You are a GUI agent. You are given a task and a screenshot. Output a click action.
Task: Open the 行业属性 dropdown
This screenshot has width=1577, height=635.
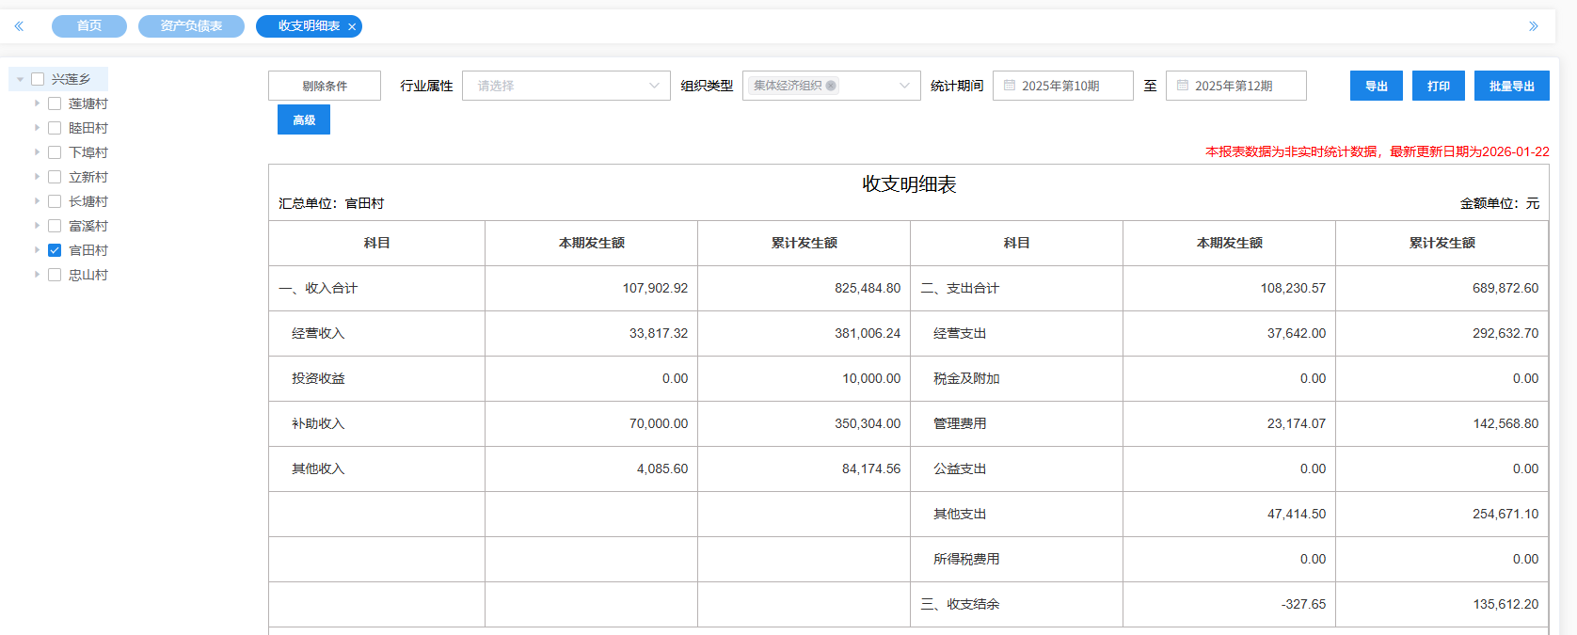coord(565,86)
